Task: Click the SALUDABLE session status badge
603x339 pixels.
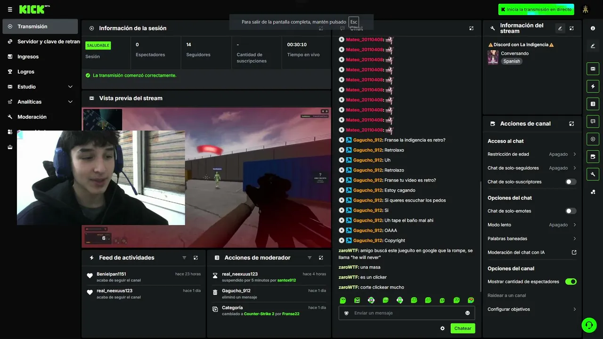Action: [98, 46]
